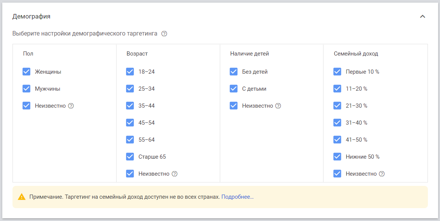The width and height of the screenshot is (440, 221).
Task: Click the yellow warning triangle icon
Action: (x=22, y=197)
